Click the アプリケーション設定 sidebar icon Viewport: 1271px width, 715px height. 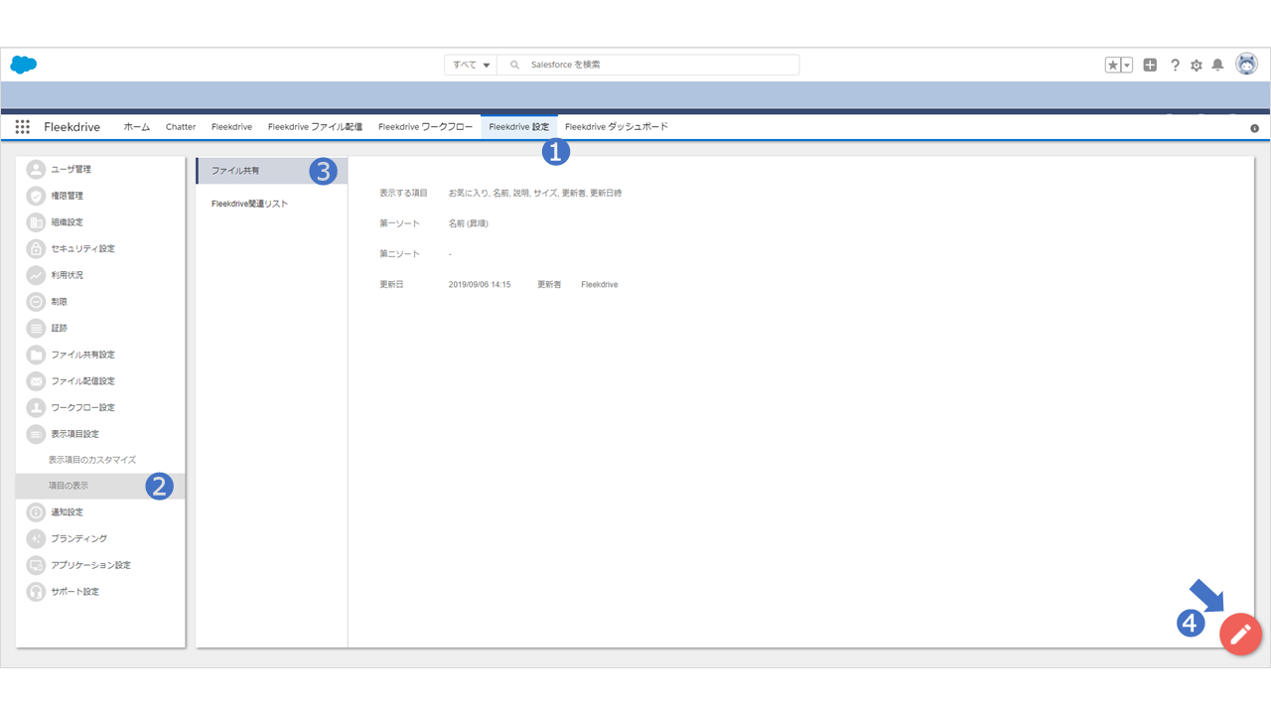36,565
